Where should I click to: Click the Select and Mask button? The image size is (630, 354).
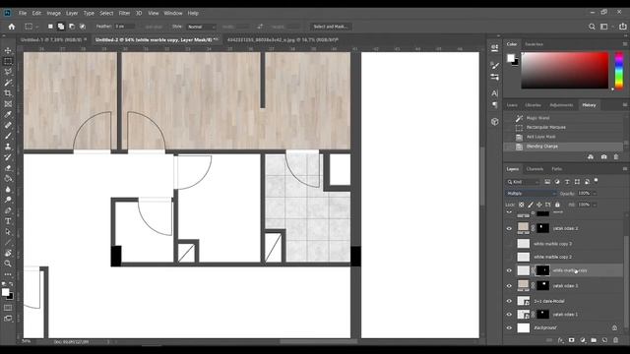331,27
